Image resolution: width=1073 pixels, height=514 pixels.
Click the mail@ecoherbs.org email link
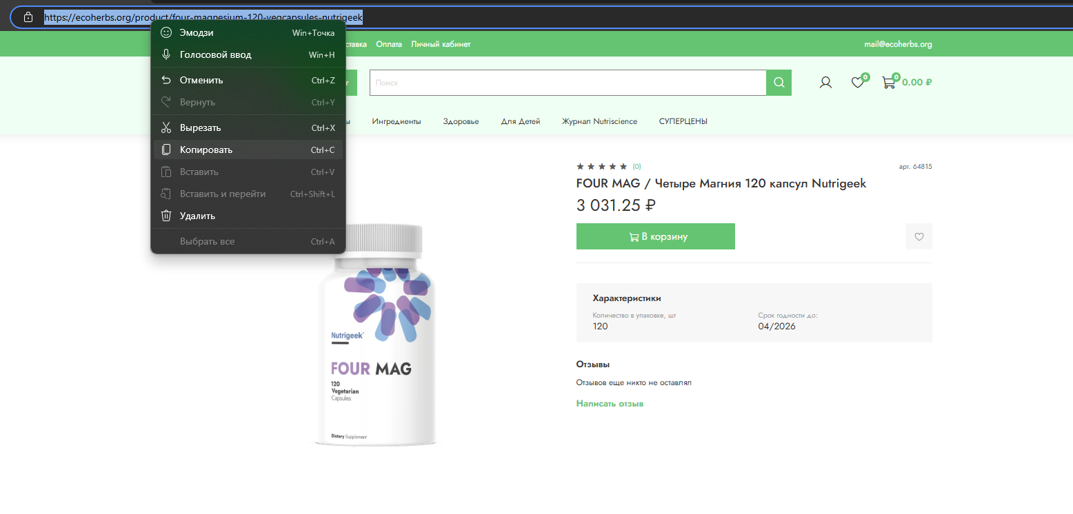(x=898, y=44)
